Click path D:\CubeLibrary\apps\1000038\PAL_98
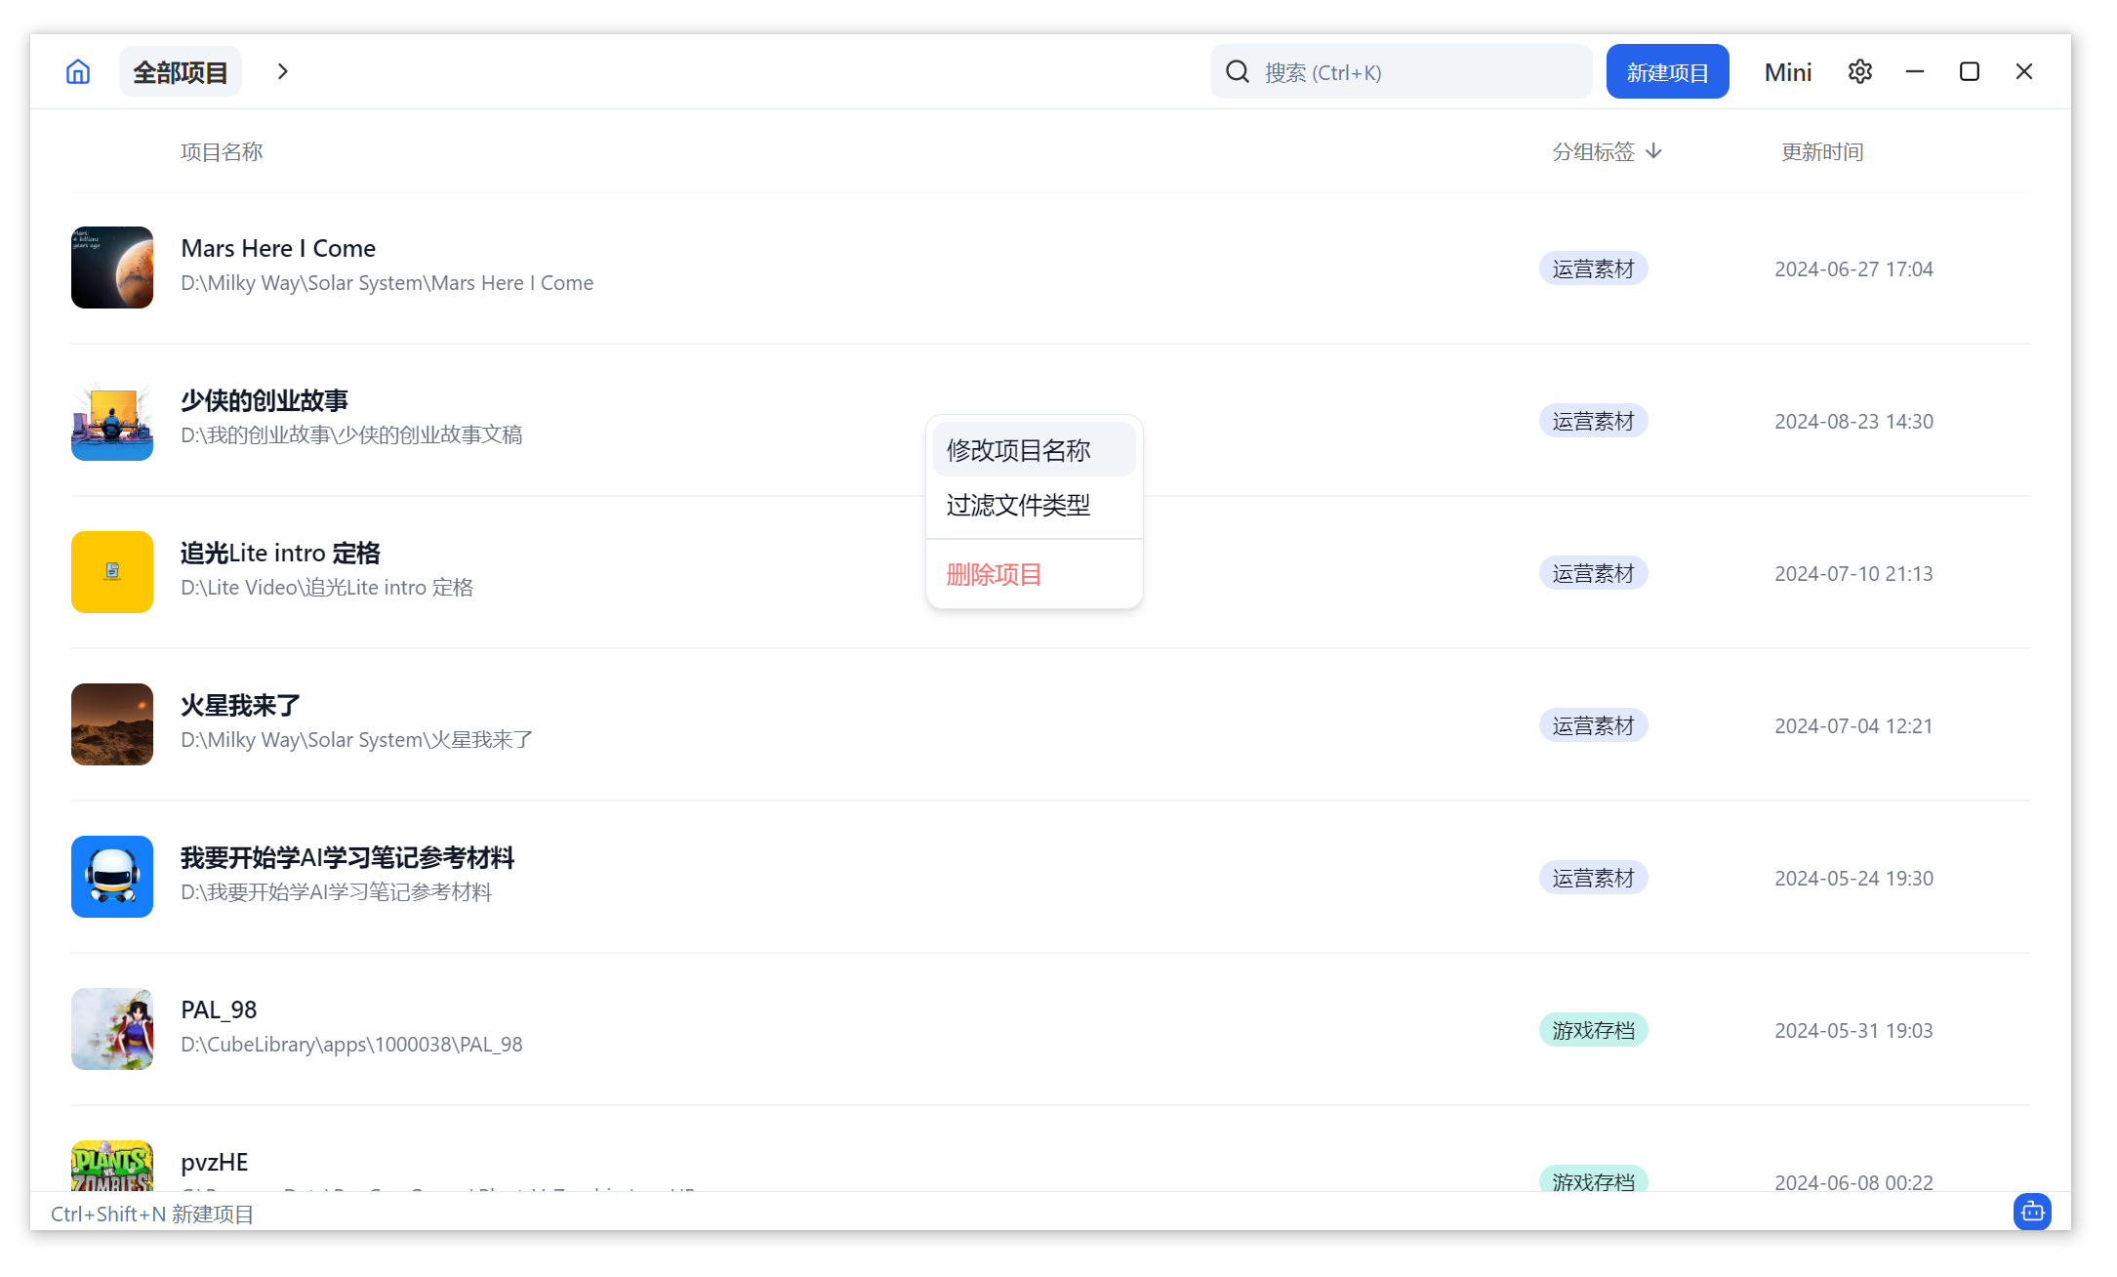The width and height of the screenshot is (2117, 1277). [x=351, y=1045]
